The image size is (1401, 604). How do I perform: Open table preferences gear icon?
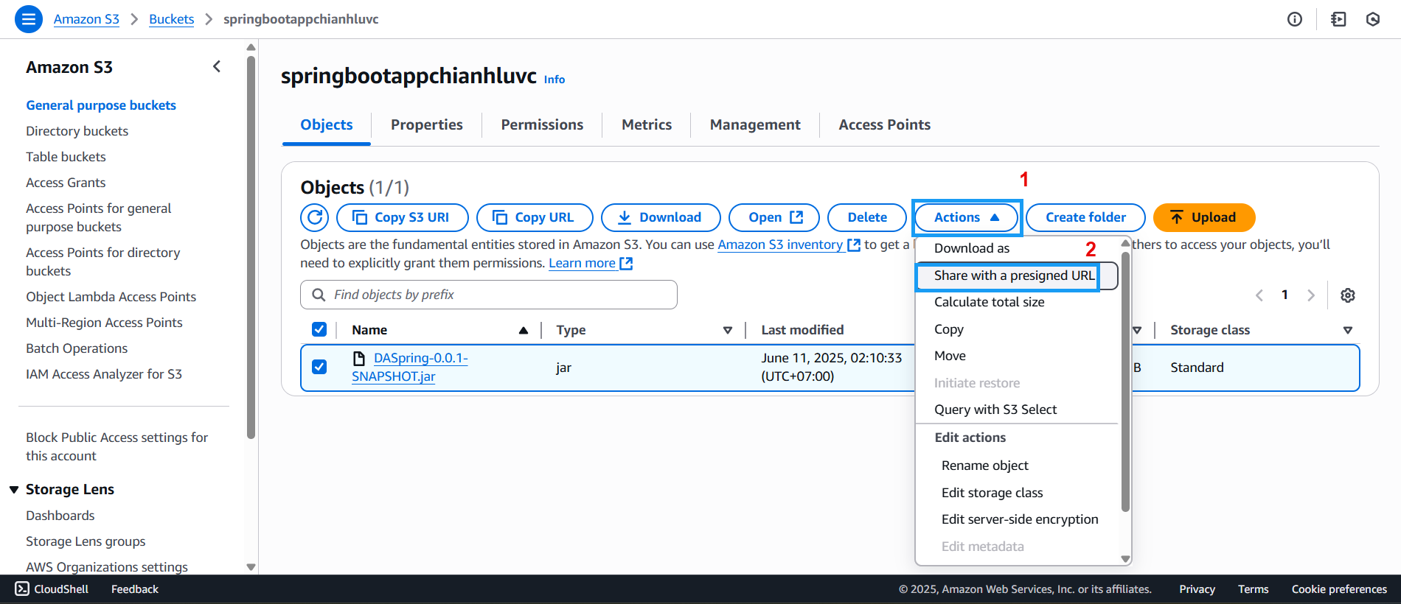coord(1348,295)
